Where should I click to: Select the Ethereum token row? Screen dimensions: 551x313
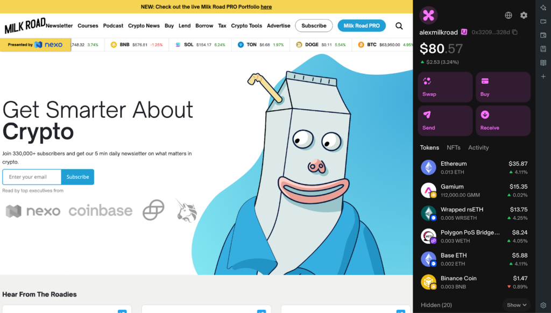pyautogui.click(x=474, y=168)
